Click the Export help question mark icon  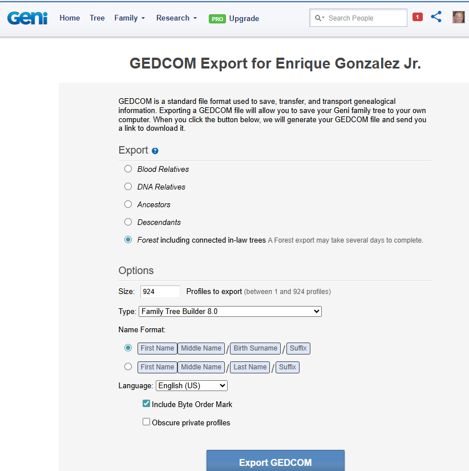click(155, 151)
